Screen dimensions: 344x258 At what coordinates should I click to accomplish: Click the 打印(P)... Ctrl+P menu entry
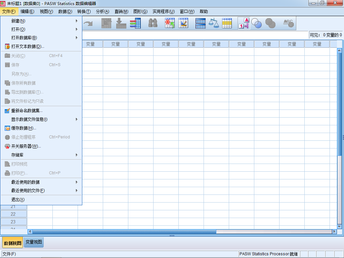pyautogui.click(x=41, y=173)
